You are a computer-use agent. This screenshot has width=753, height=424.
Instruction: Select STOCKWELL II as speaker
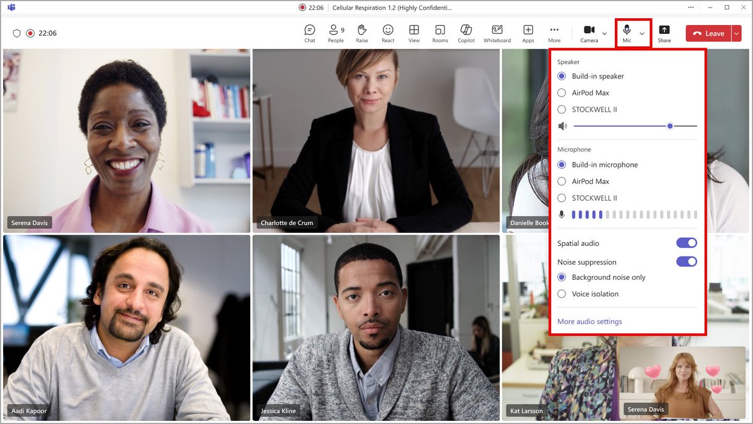[x=587, y=109]
